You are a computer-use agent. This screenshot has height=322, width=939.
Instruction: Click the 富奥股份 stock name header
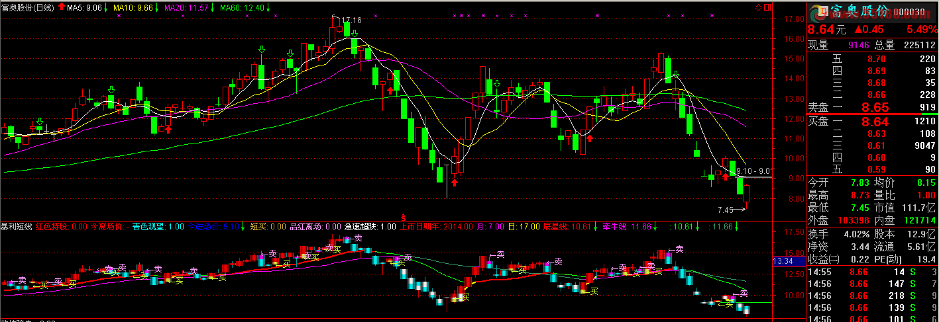coord(859,11)
